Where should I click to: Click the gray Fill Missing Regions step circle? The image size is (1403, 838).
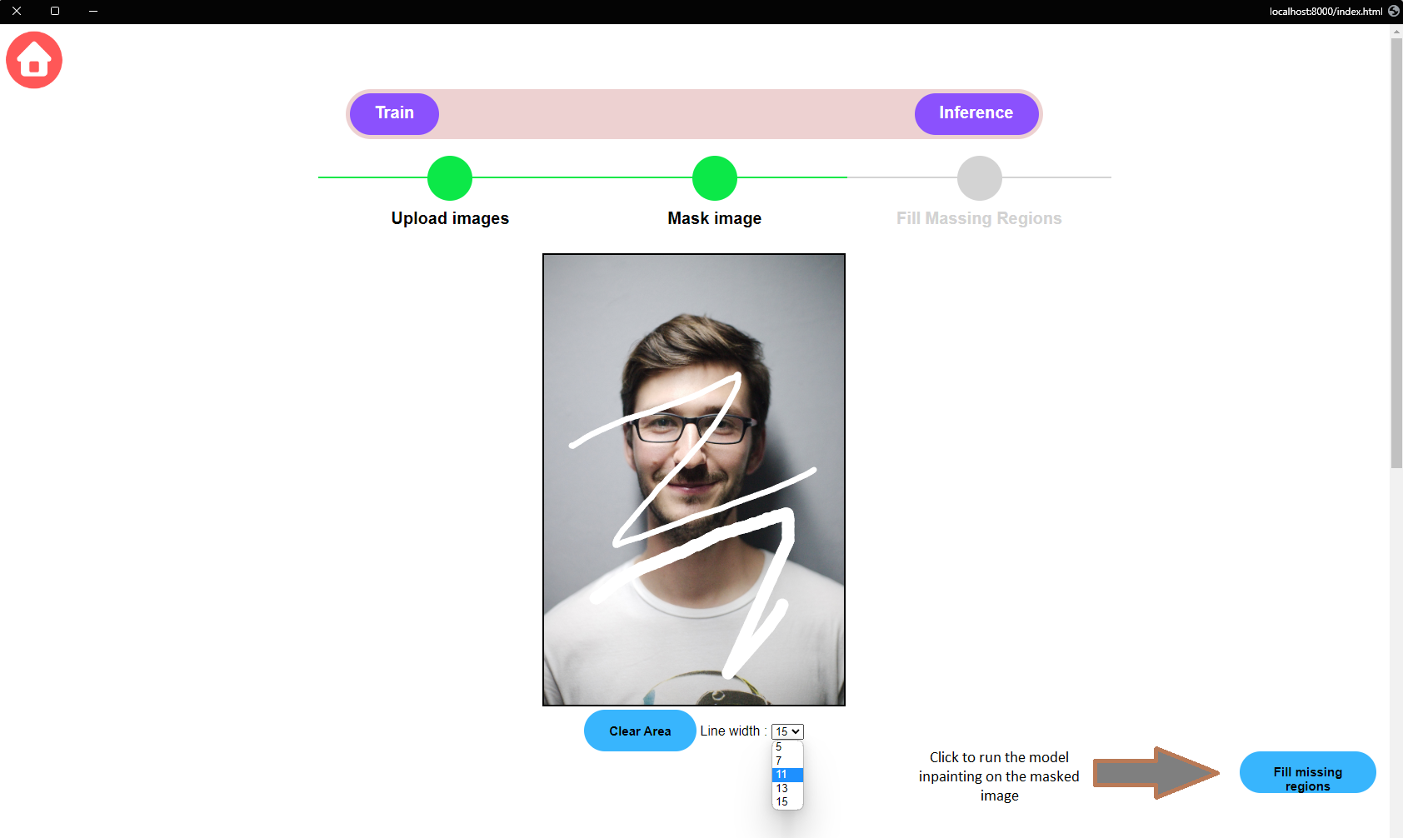click(x=979, y=177)
